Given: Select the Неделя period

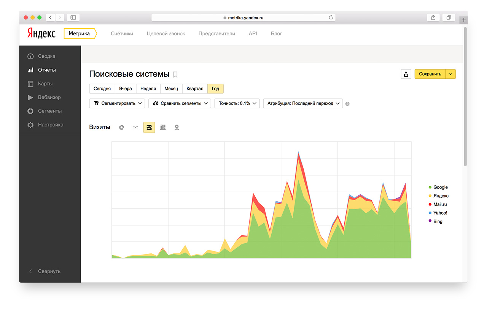Looking at the screenshot, I should click(x=148, y=89).
